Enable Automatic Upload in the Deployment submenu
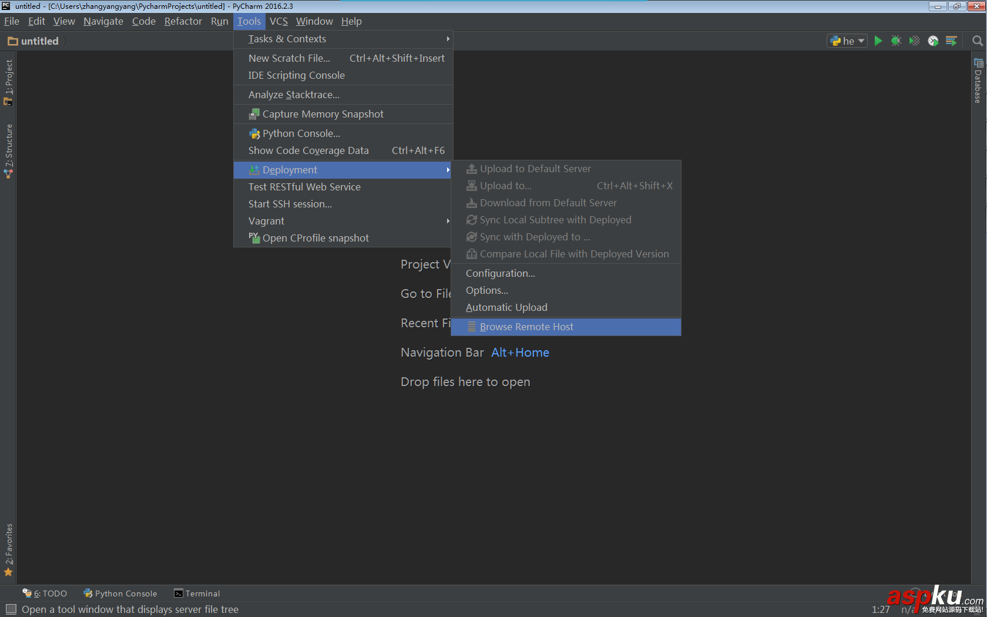Image resolution: width=987 pixels, height=617 pixels. point(506,307)
